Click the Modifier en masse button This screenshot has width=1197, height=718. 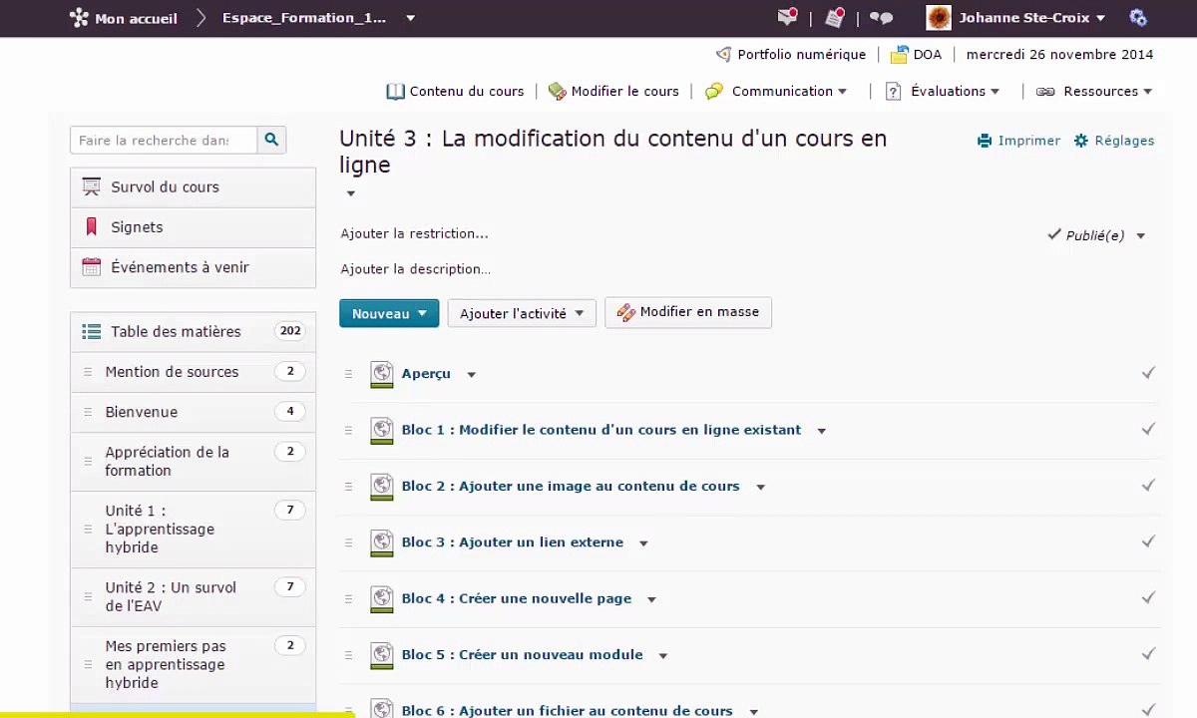coord(688,312)
